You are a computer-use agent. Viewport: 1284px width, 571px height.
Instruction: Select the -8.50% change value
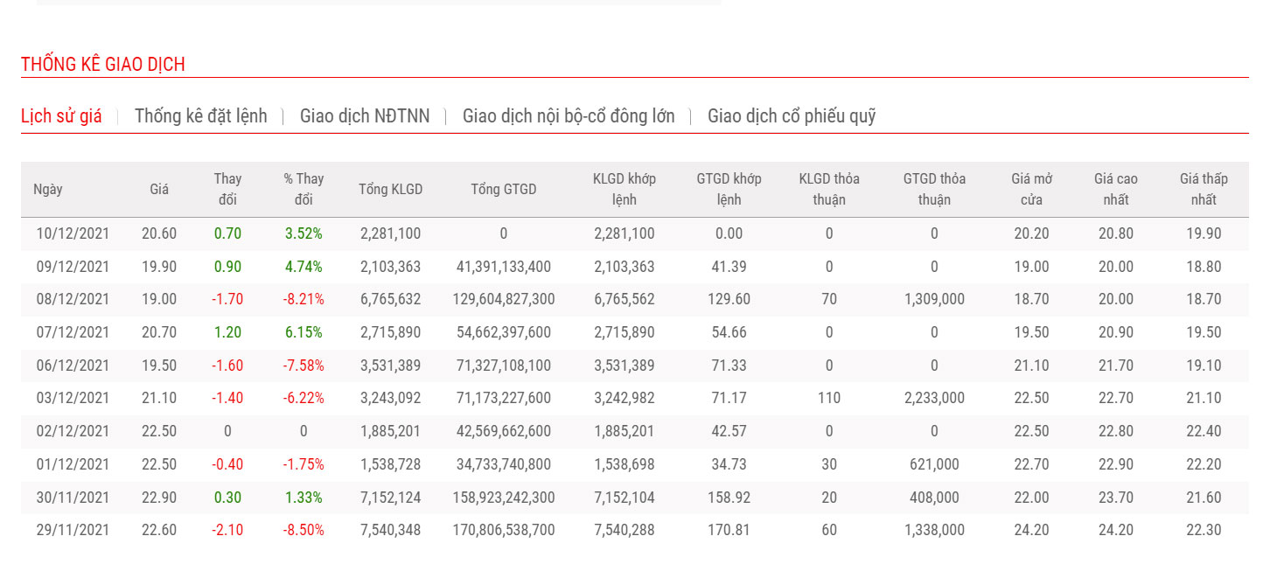pyautogui.click(x=303, y=530)
